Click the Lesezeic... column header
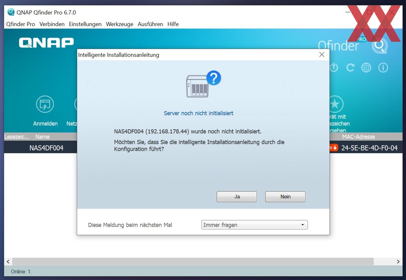 (x=17, y=137)
